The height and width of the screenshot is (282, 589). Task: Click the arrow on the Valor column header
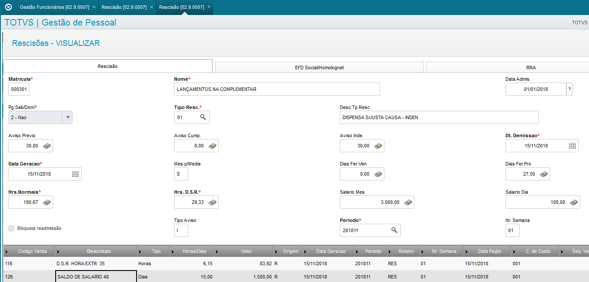point(218,252)
